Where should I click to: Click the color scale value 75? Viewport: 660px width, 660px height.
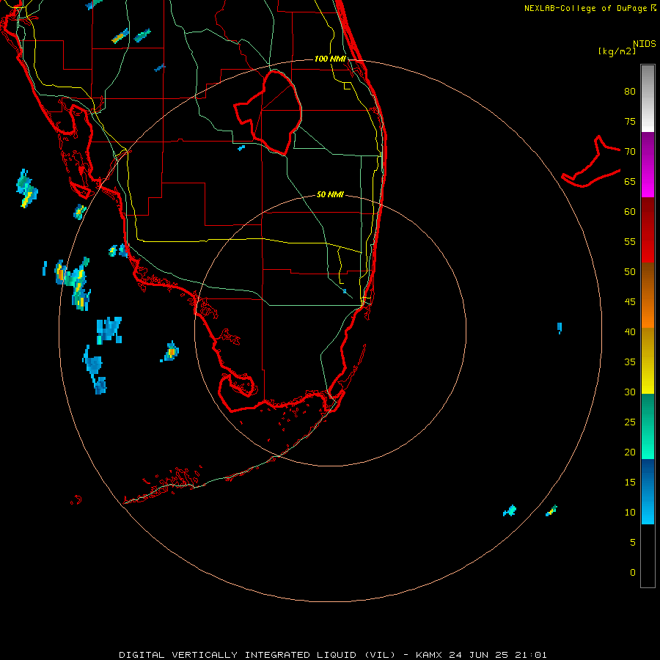click(x=630, y=122)
